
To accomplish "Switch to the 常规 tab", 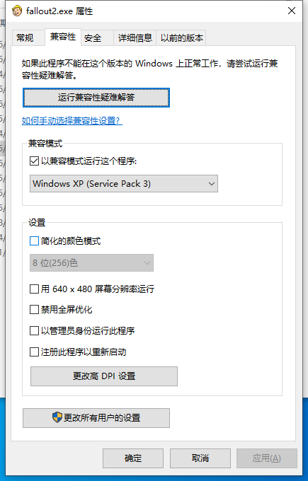I will click(25, 38).
